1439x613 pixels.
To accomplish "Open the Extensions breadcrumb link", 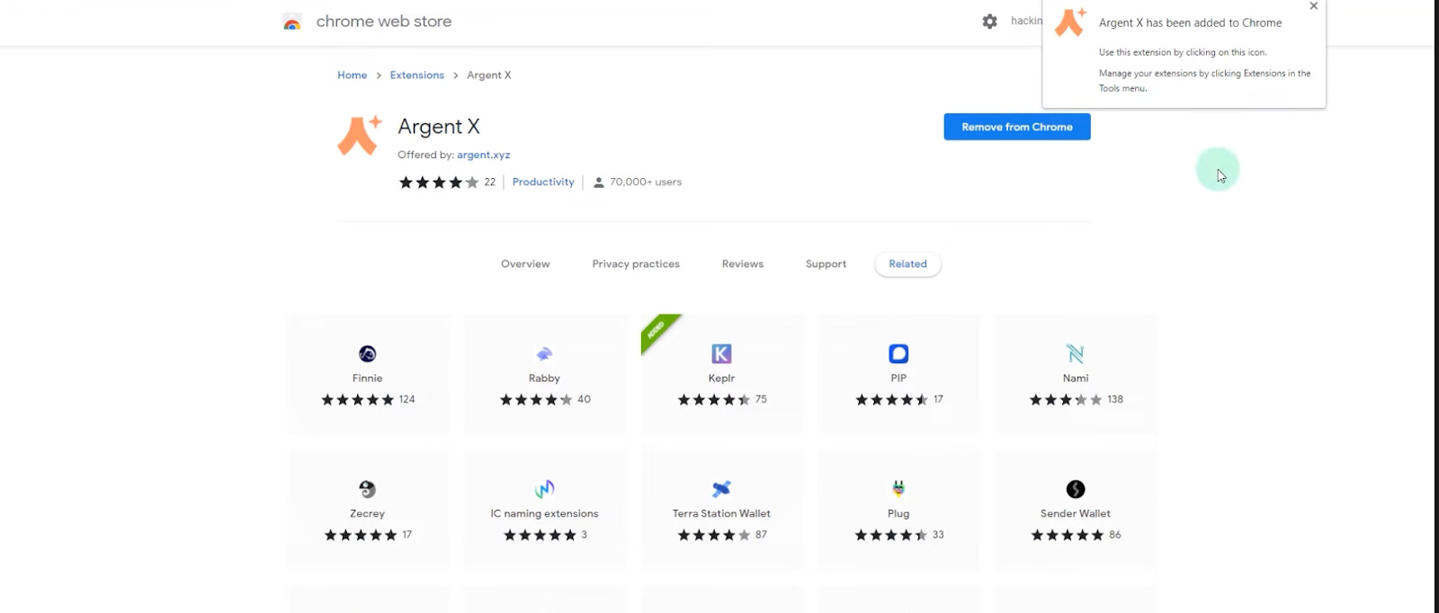I will click(x=417, y=76).
